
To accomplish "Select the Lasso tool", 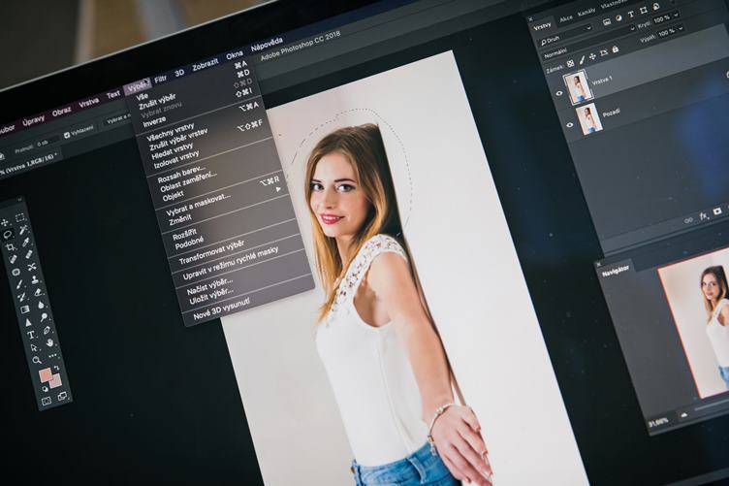I will (8, 235).
